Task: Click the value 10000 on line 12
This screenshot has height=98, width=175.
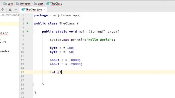Action: [x=74, y=60]
